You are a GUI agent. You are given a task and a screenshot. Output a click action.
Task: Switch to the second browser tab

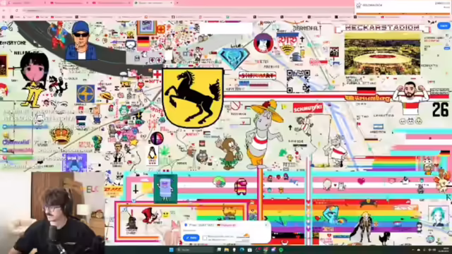[x=69, y=3]
